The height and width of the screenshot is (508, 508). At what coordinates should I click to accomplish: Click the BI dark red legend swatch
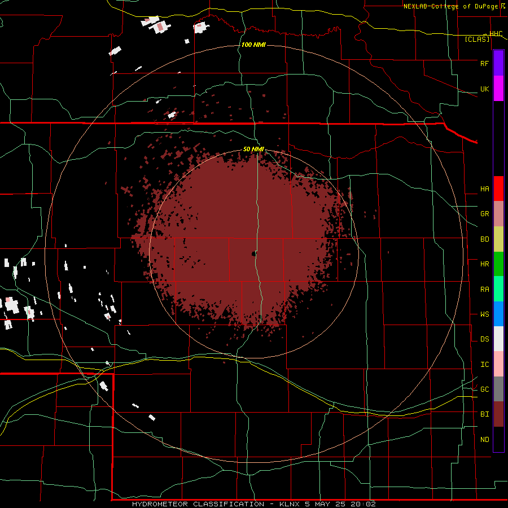(498, 414)
